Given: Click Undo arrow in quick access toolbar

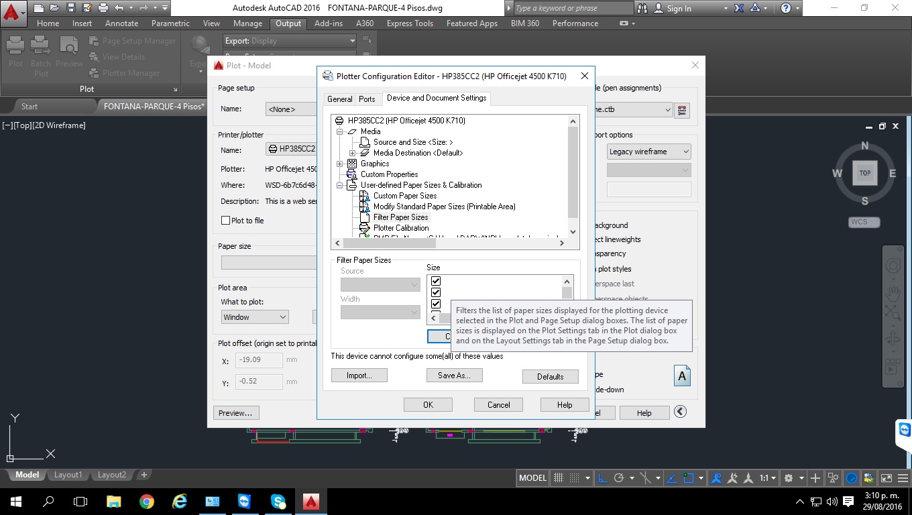Looking at the screenshot, I should point(119,8).
